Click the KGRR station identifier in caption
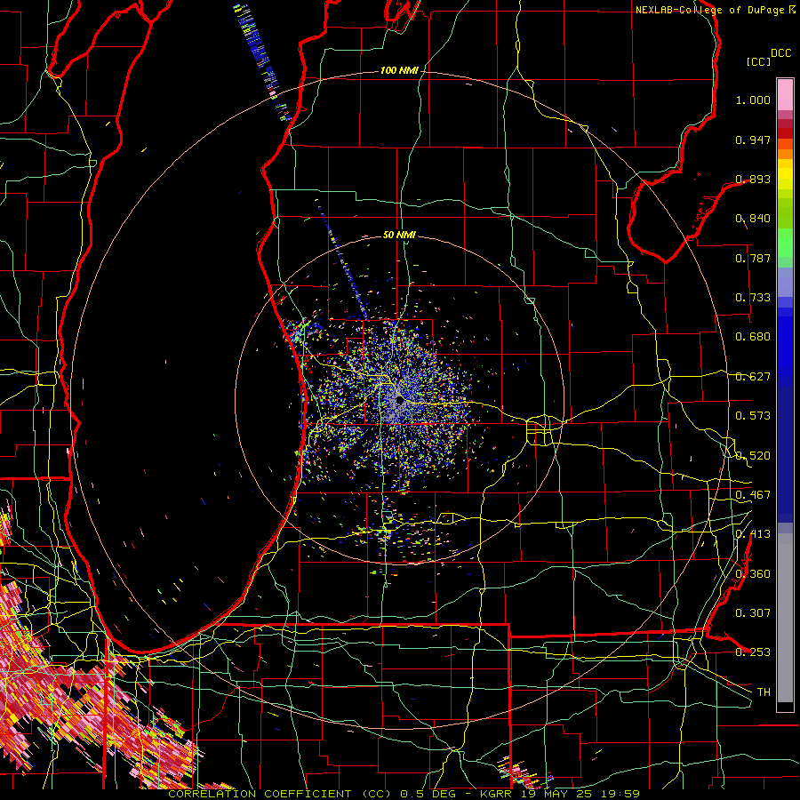 [x=496, y=794]
